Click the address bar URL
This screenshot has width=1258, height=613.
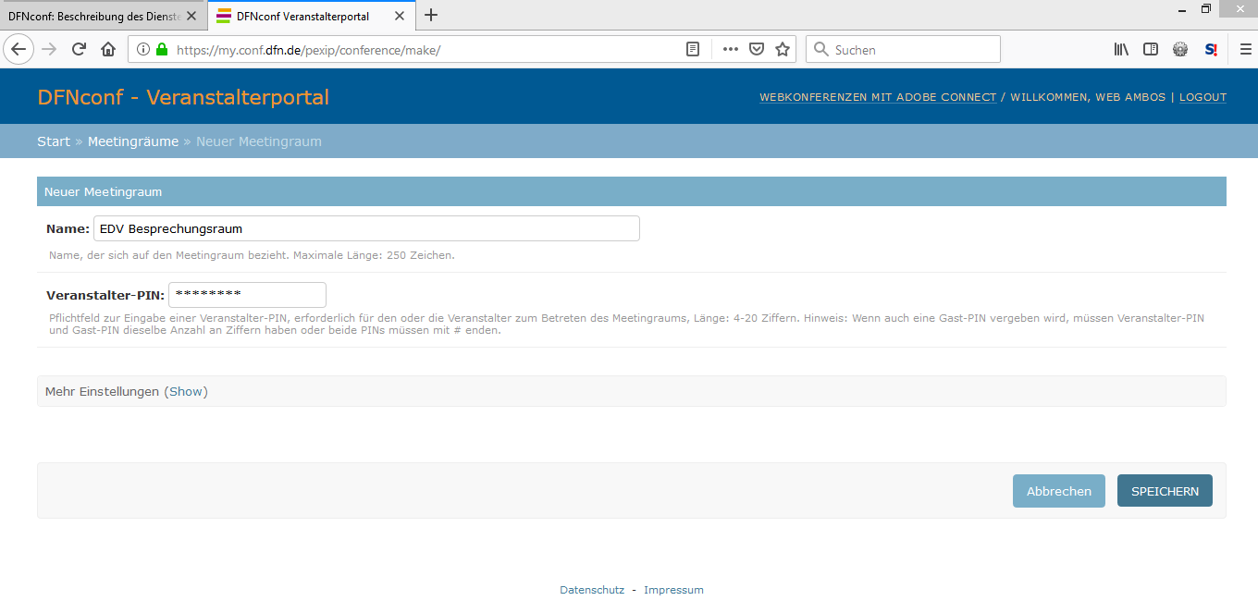point(308,50)
